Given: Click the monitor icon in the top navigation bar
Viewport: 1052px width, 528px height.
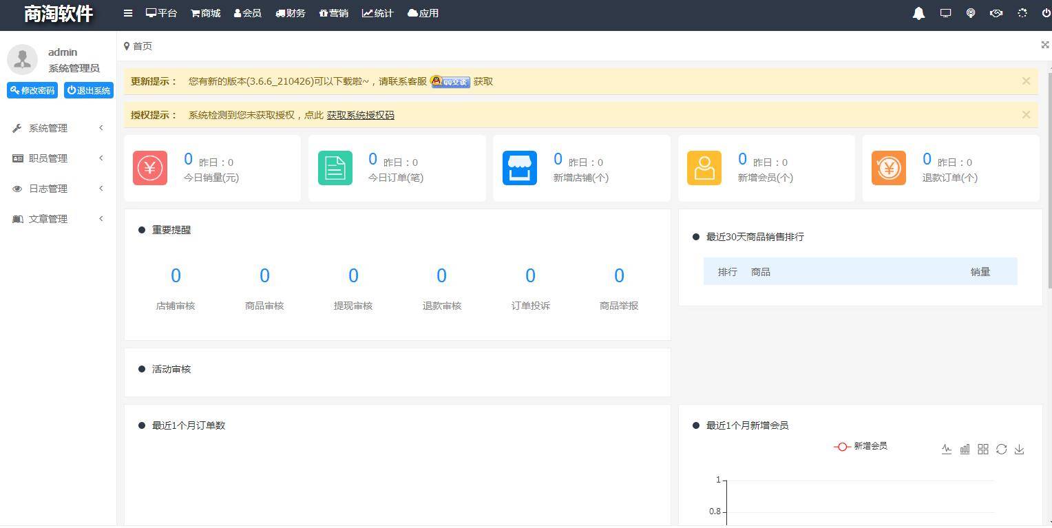Looking at the screenshot, I should [x=945, y=12].
